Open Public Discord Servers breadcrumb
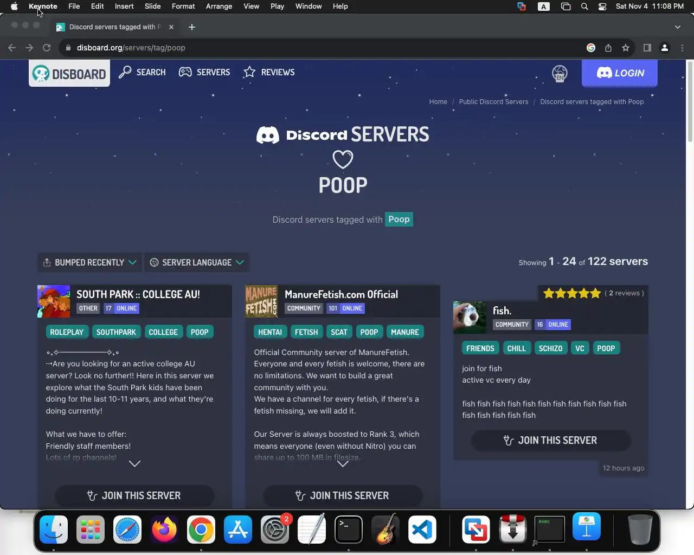 click(x=493, y=102)
